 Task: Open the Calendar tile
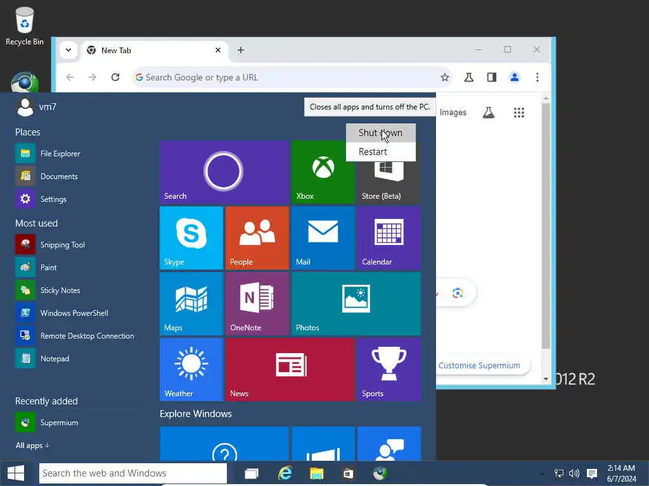pyautogui.click(x=389, y=238)
